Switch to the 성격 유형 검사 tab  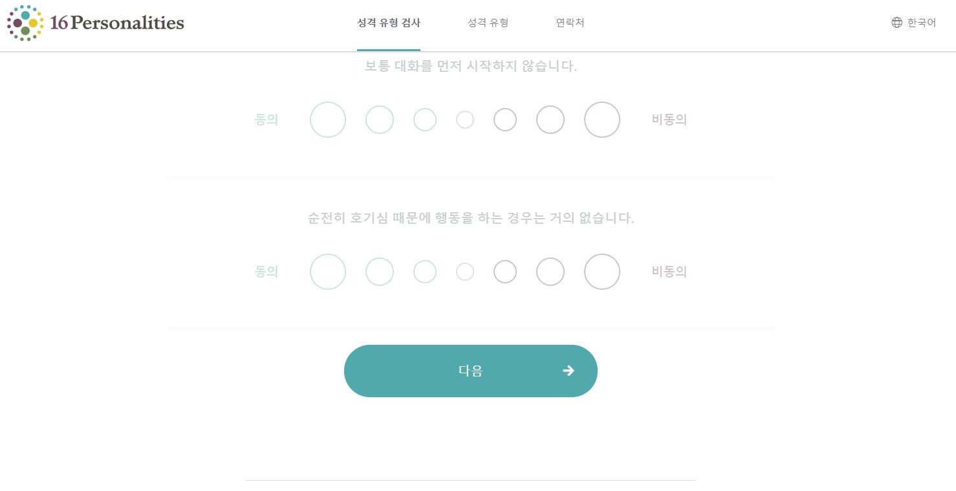point(389,23)
